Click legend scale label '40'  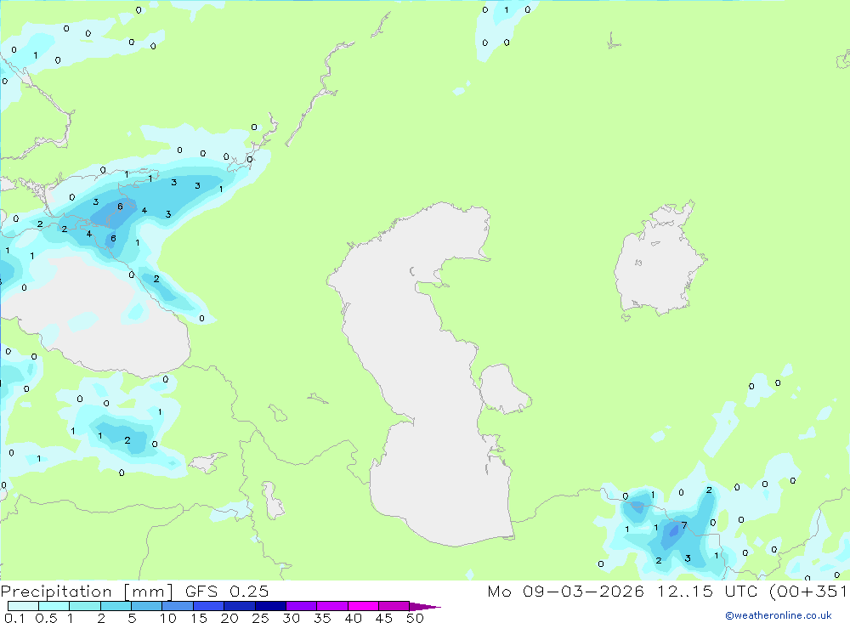click(x=354, y=618)
